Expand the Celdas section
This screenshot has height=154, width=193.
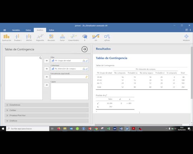(47, 110)
